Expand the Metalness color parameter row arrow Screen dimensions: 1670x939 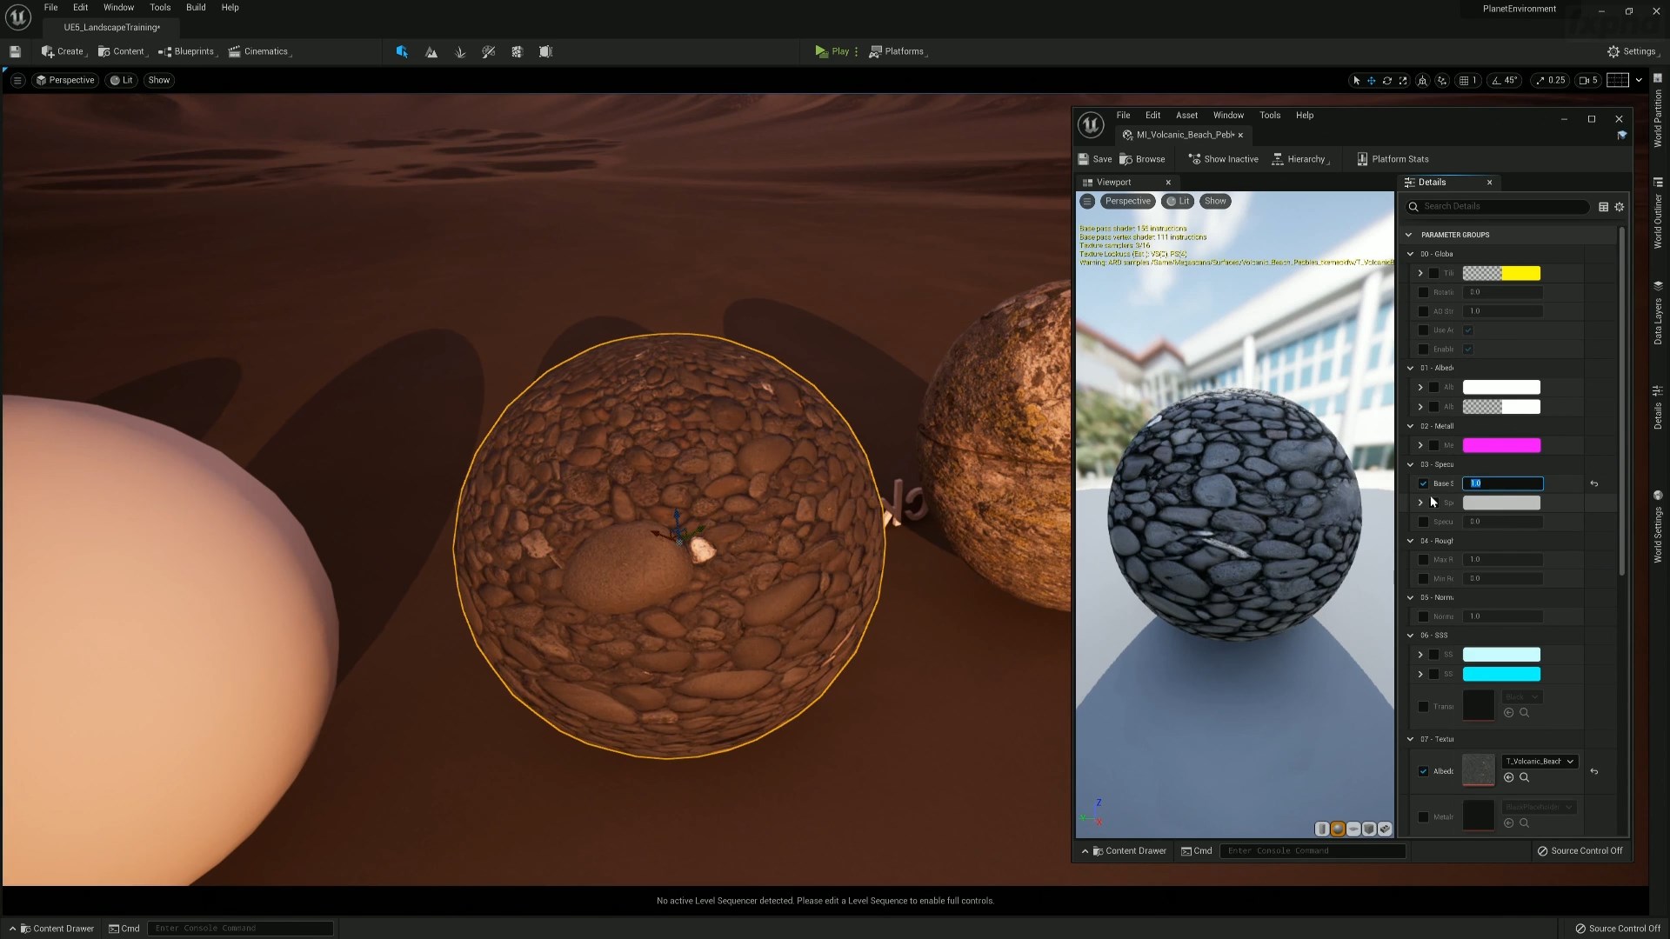(1420, 445)
